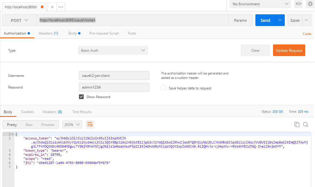Screen dimensions: 315x187
Task: Click inside the Username field
Action: 114,75
